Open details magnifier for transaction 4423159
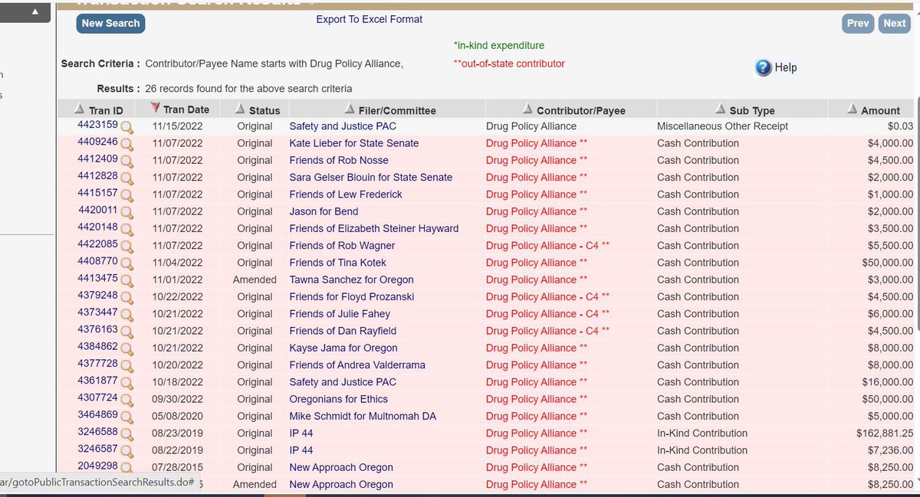Viewport: 920px width, 497px height. 127,128
